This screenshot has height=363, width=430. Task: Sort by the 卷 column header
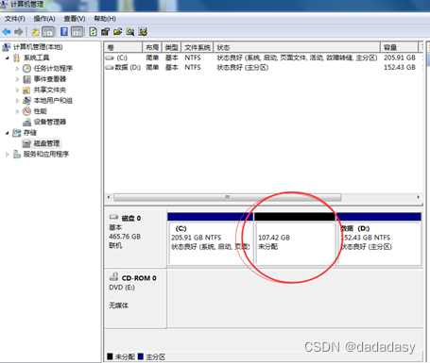click(123, 47)
